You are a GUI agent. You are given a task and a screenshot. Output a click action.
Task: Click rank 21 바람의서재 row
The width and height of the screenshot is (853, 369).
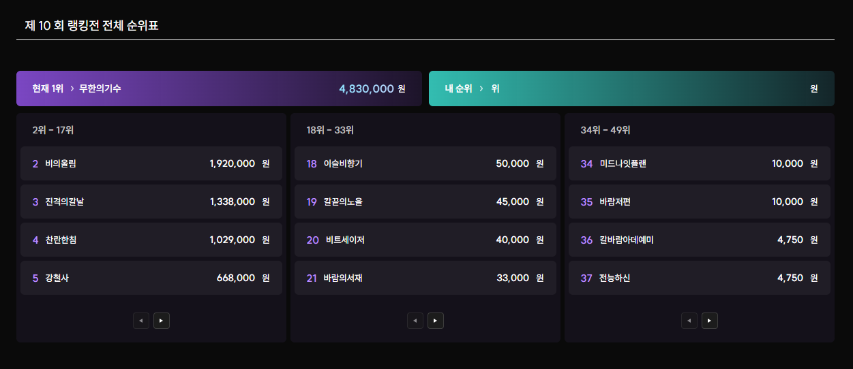pyautogui.click(x=425, y=278)
